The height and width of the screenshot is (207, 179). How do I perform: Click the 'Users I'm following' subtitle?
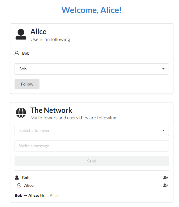coord(50,39)
